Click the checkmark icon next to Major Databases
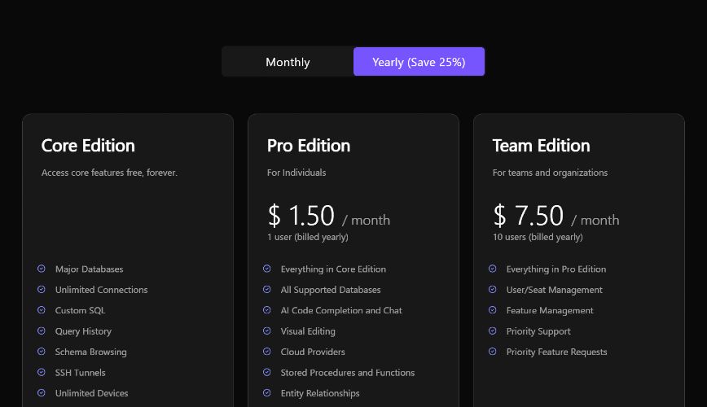The height and width of the screenshot is (407, 707). point(42,269)
